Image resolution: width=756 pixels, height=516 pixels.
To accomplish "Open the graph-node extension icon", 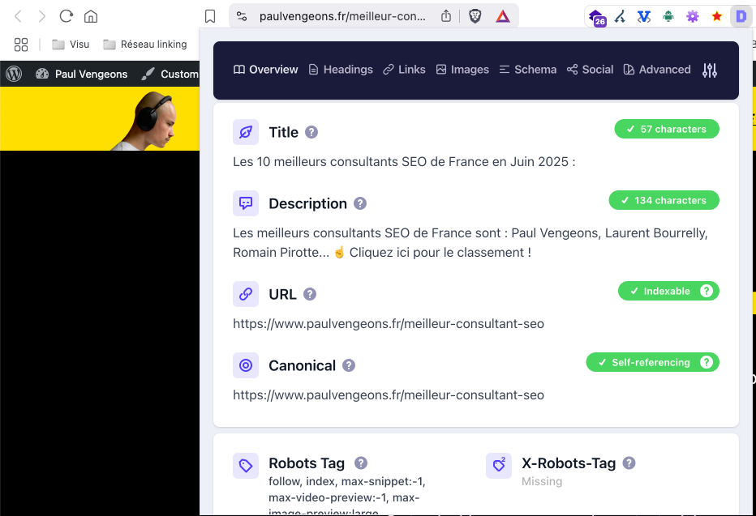I will click(x=620, y=17).
